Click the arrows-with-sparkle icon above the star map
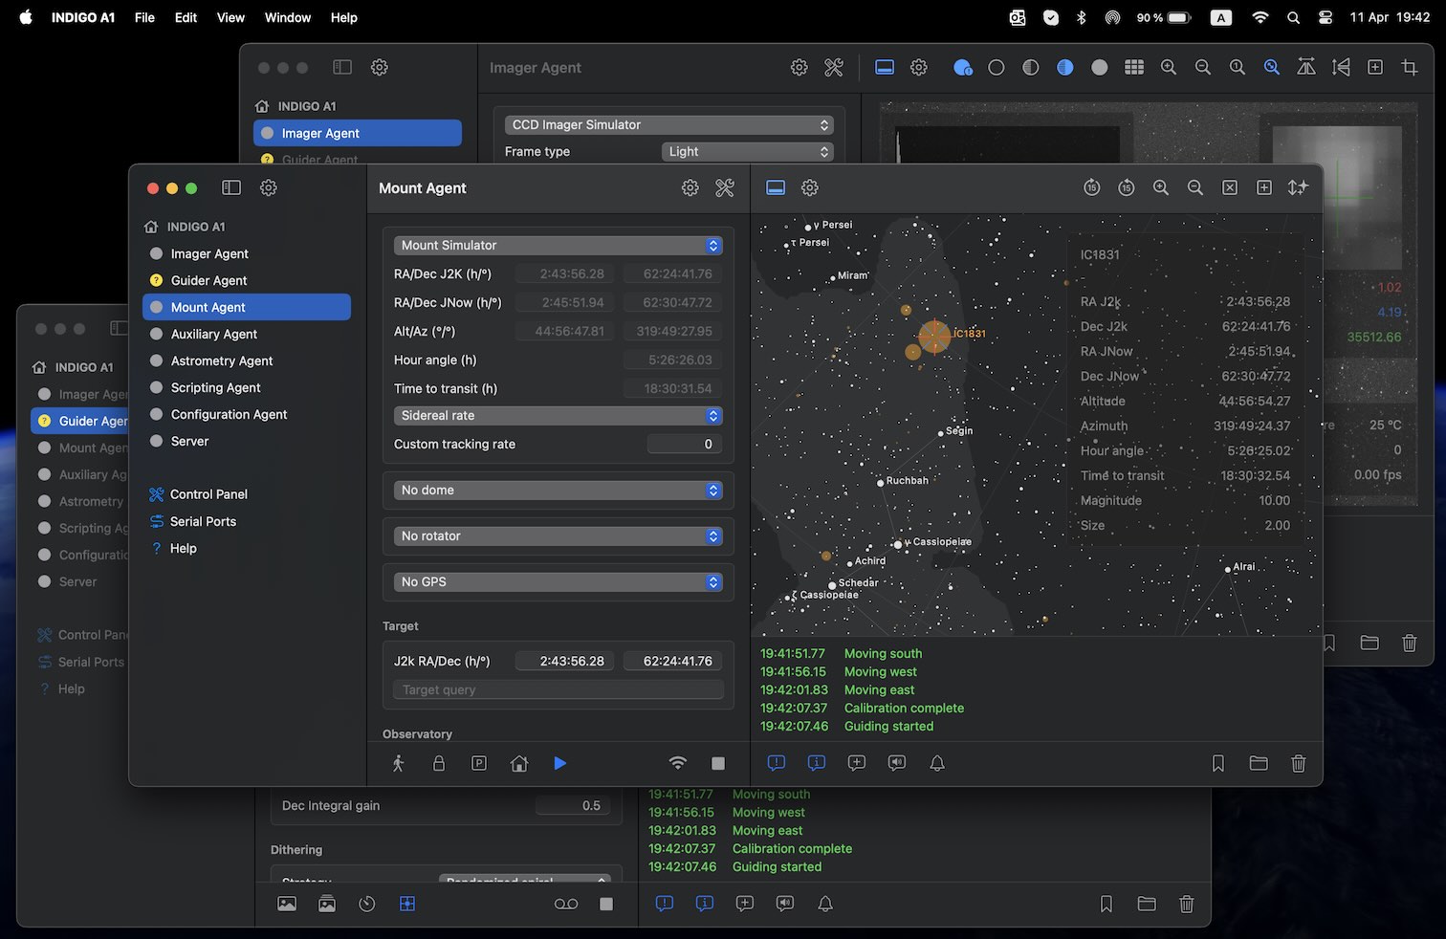Image resolution: width=1446 pixels, height=939 pixels. (1298, 188)
